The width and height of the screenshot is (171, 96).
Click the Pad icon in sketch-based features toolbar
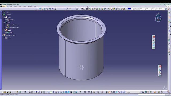pyautogui.click(x=82, y=9)
